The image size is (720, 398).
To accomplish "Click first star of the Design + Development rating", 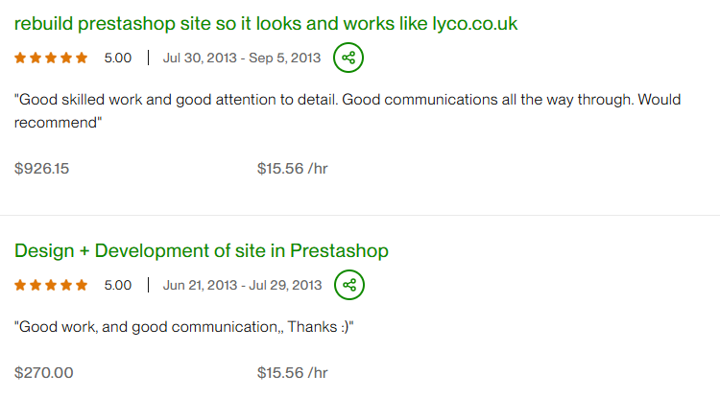I will pyautogui.click(x=20, y=285).
